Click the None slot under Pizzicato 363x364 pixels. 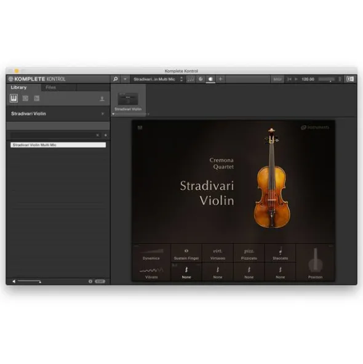click(x=249, y=272)
